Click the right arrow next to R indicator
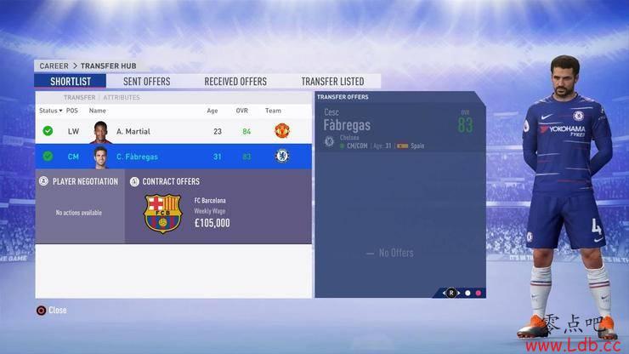The width and height of the screenshot is (629, 354). pos(459,294)
